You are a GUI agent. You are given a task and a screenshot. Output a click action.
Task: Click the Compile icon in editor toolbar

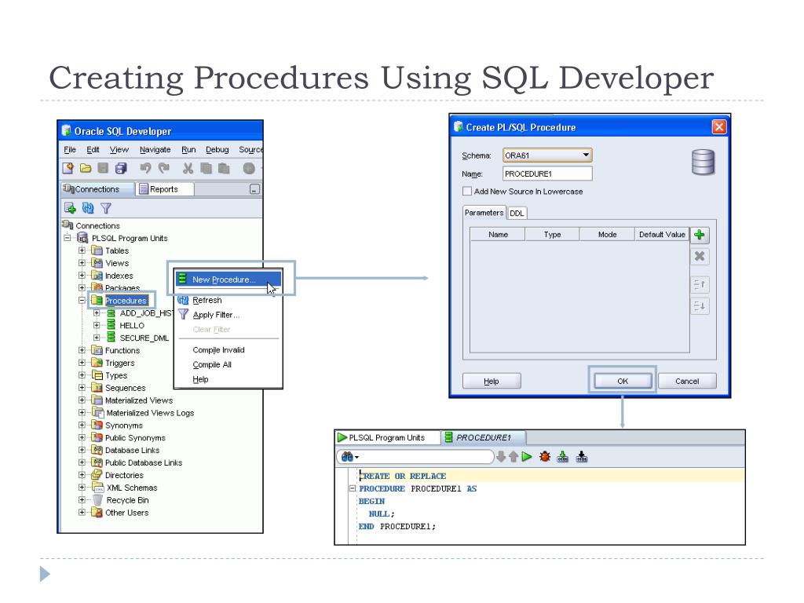(x=562, y=456)
